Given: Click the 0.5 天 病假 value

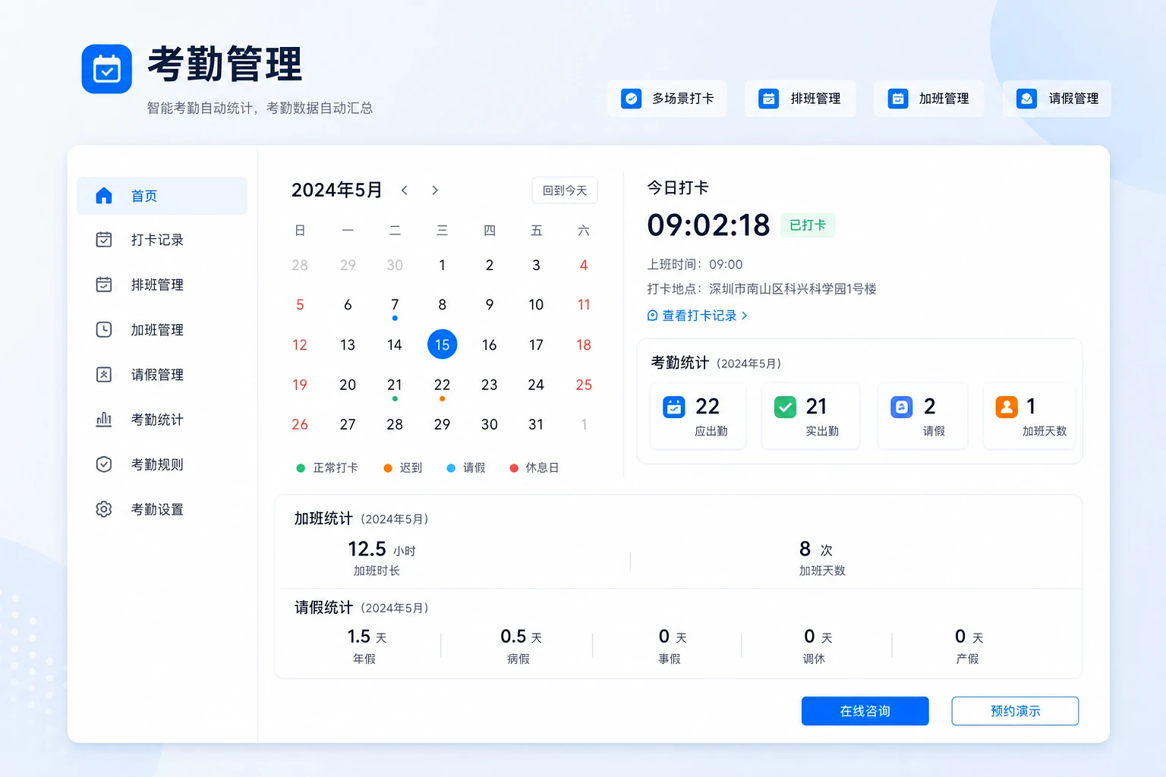Looking at the screenshot, I should click(521, 637).
